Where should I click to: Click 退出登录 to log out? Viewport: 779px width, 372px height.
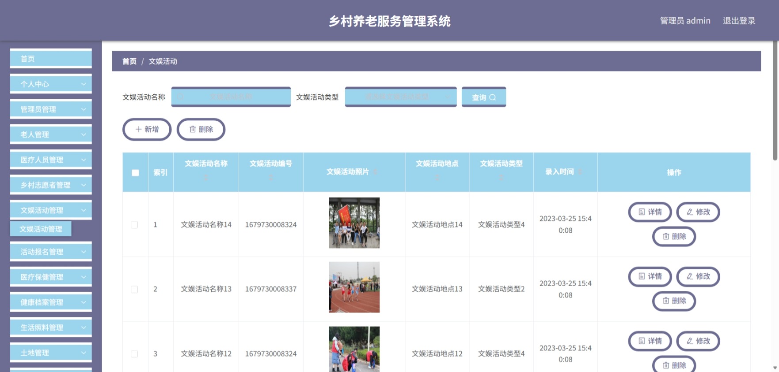(739, 21)
